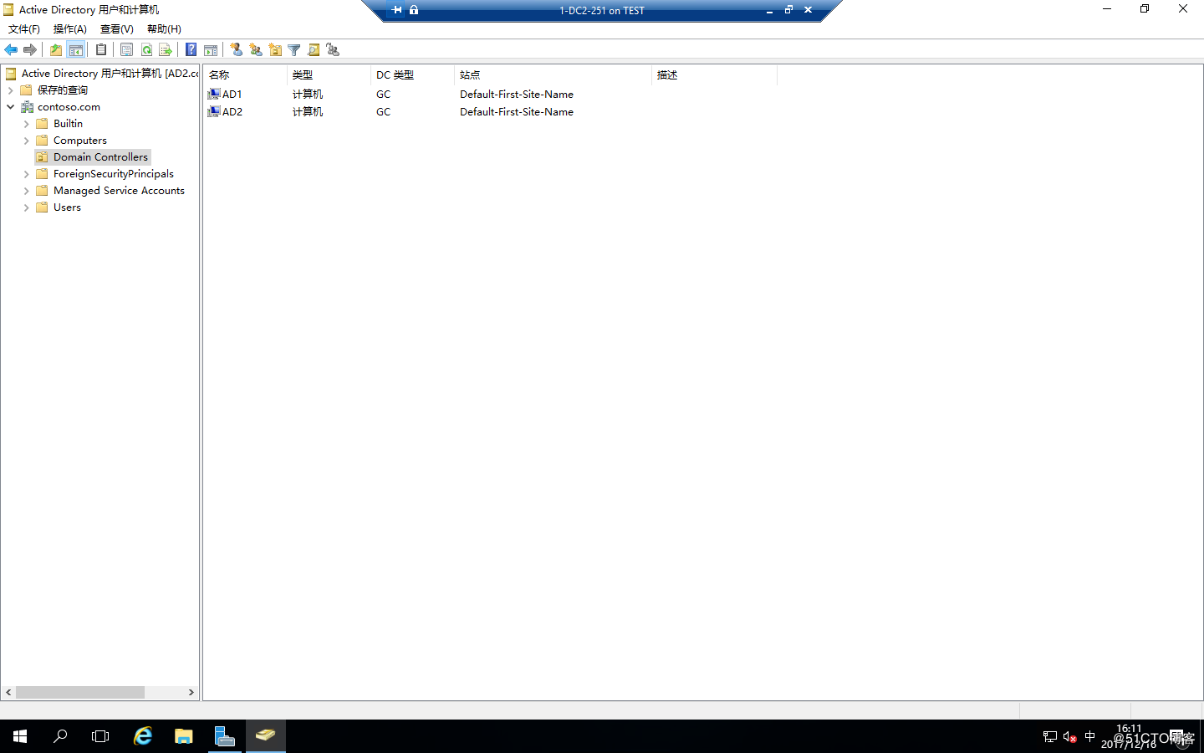Screen dimensions: 1204x753
Task: Restore down the remote session via connection bar
Action: click(x=788, y=10)
